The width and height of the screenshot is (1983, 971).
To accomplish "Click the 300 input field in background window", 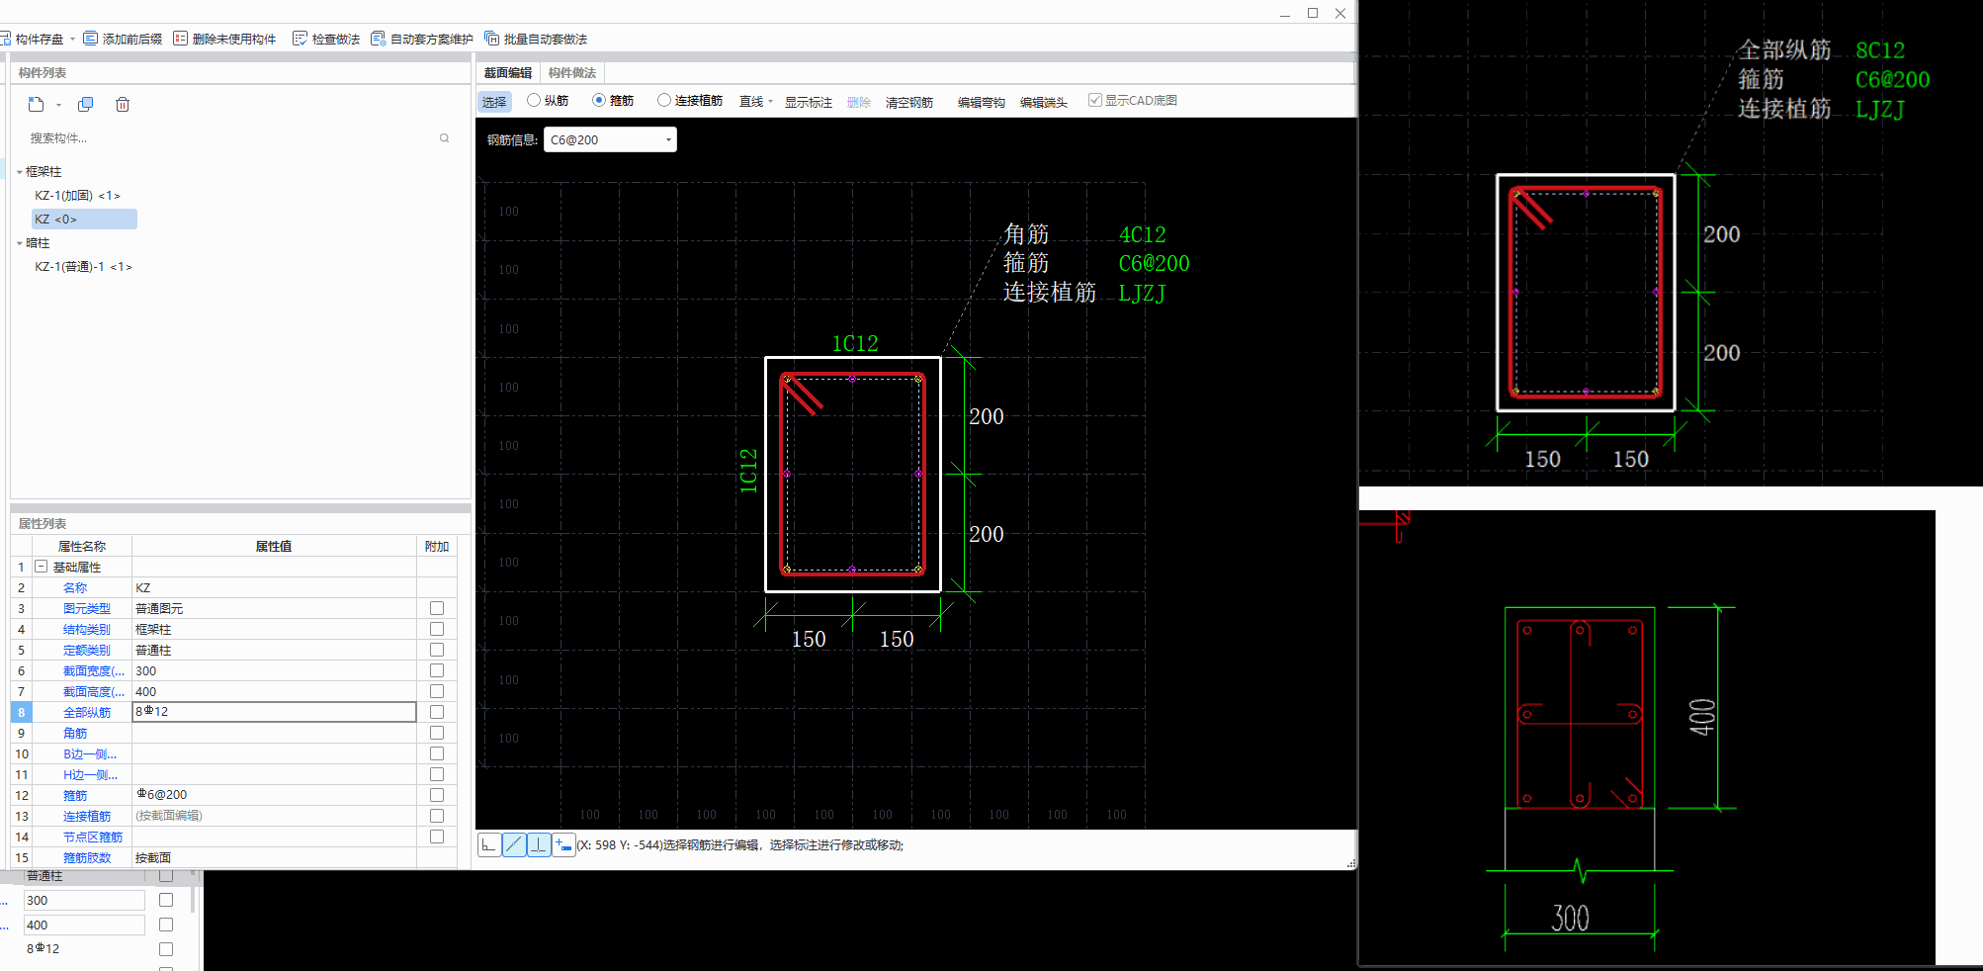I will click(x=85, y=900).
